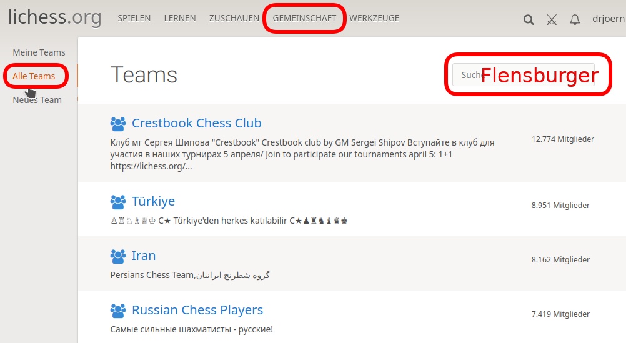Click the Russian Chess Players team icon
626x343 pixels.
117,310
